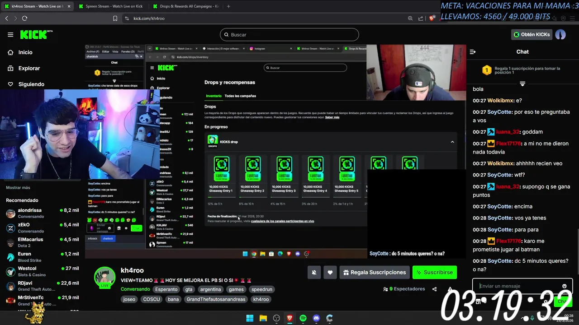This screenshot has height=325, width=579.
Task: Click the 9 Espectadores viewer count
Action: coord(404,289)
